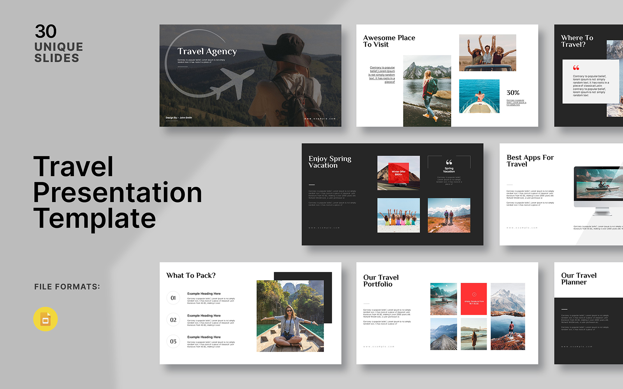623x389 pixels.
Task: Click the beach group photo on the Spring Vacation slide
Action: (x=398, y=215)
